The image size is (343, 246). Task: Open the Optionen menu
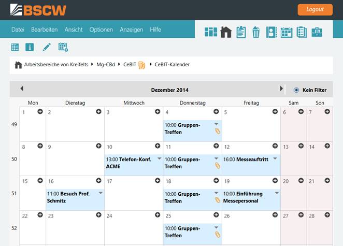click(101, 30)
